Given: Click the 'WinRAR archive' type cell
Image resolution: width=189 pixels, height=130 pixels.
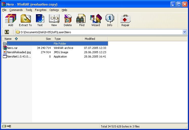Looking at the screenshot, I should 64,48.
